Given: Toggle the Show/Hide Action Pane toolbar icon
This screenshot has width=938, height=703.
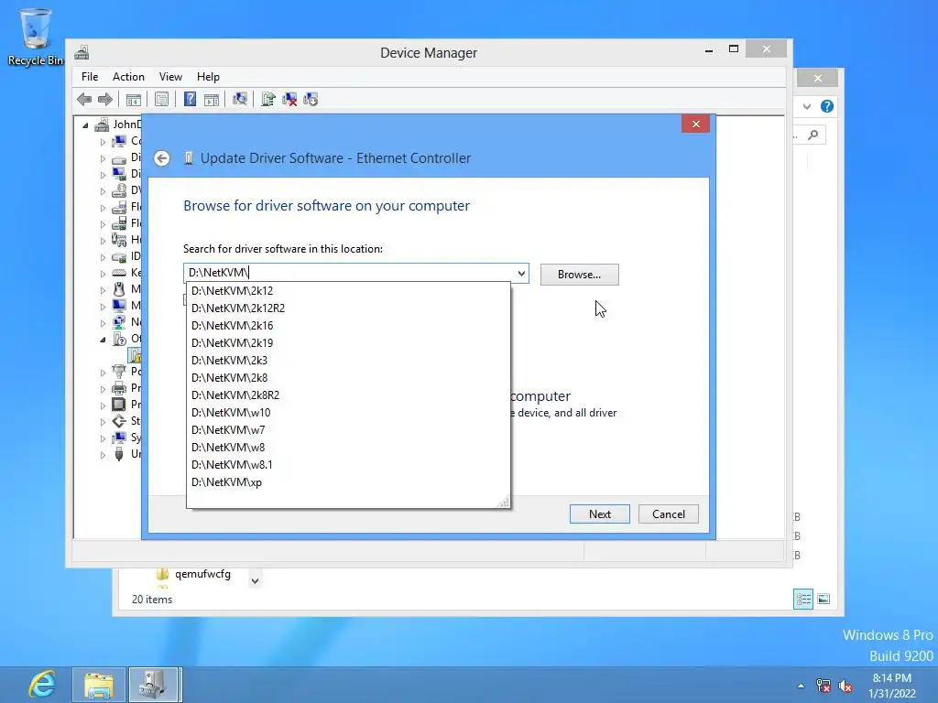Looking at the screenshot, I should 212,99.
